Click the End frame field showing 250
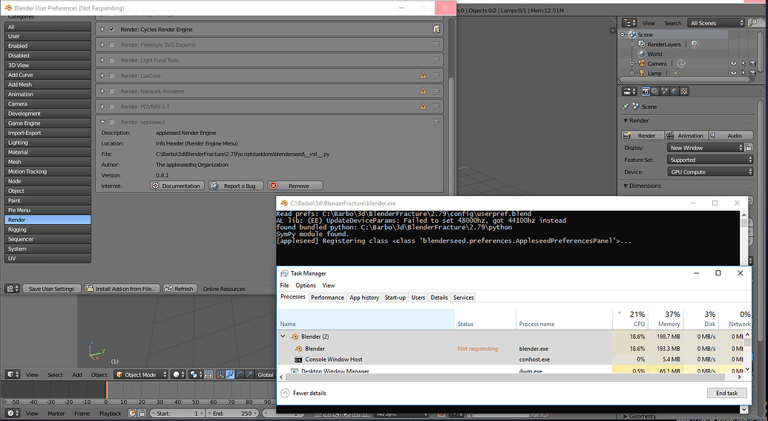Screen dimensions: 768x421 233,413
